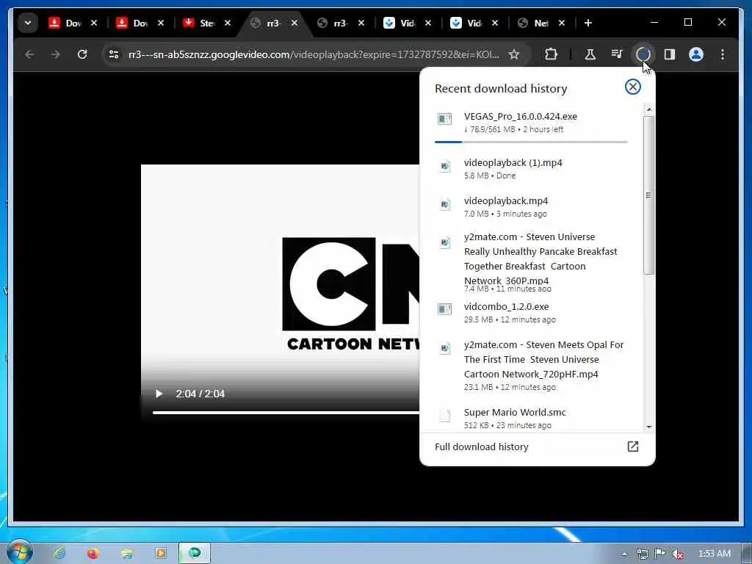Go back to previous page
752x564 pixels.
pos(29,54)
